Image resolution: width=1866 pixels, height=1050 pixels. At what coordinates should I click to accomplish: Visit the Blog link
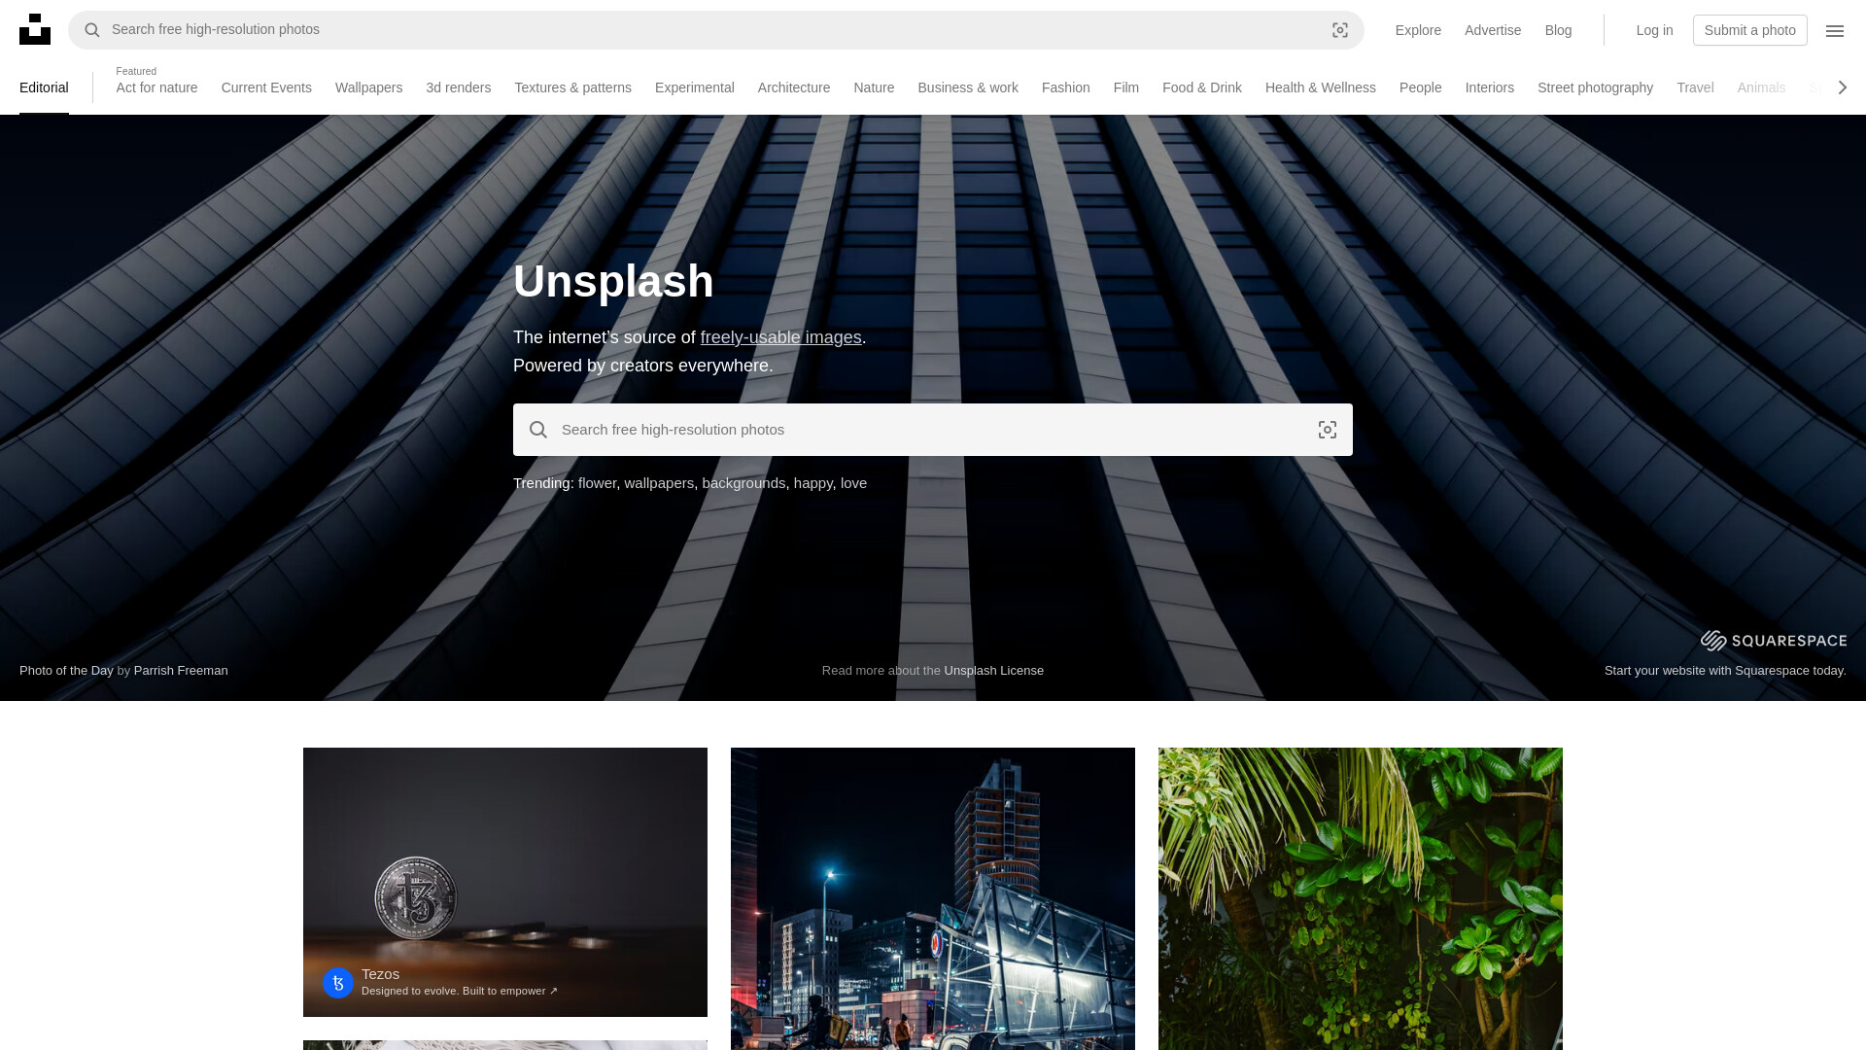click(1558, 30)
